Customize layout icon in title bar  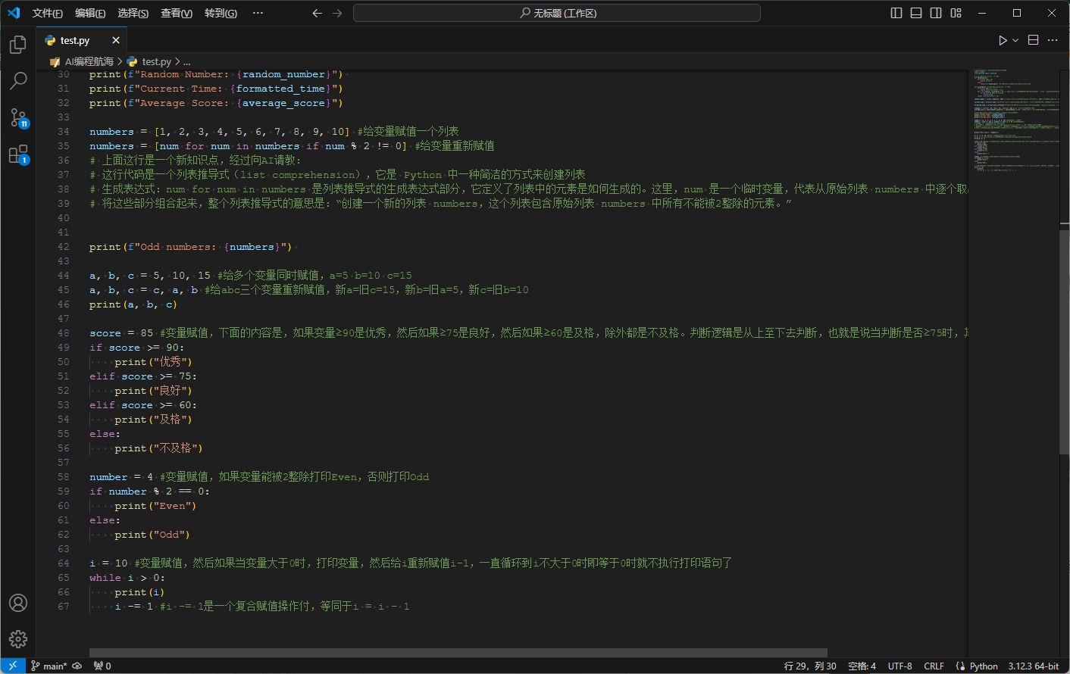tap(956, 13)
